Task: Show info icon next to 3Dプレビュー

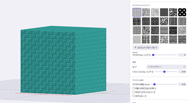Action: (x=145, y=96)
